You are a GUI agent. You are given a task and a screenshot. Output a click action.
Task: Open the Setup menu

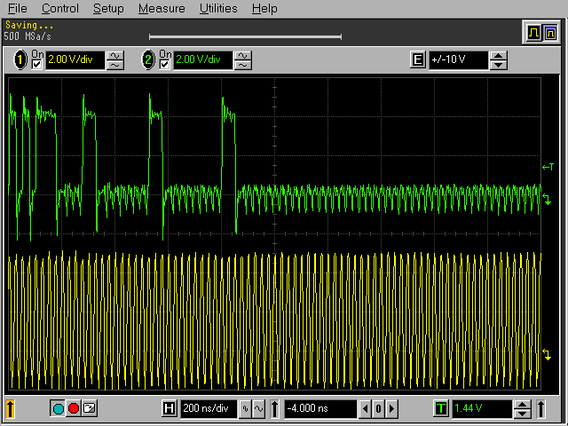[108, 8]
